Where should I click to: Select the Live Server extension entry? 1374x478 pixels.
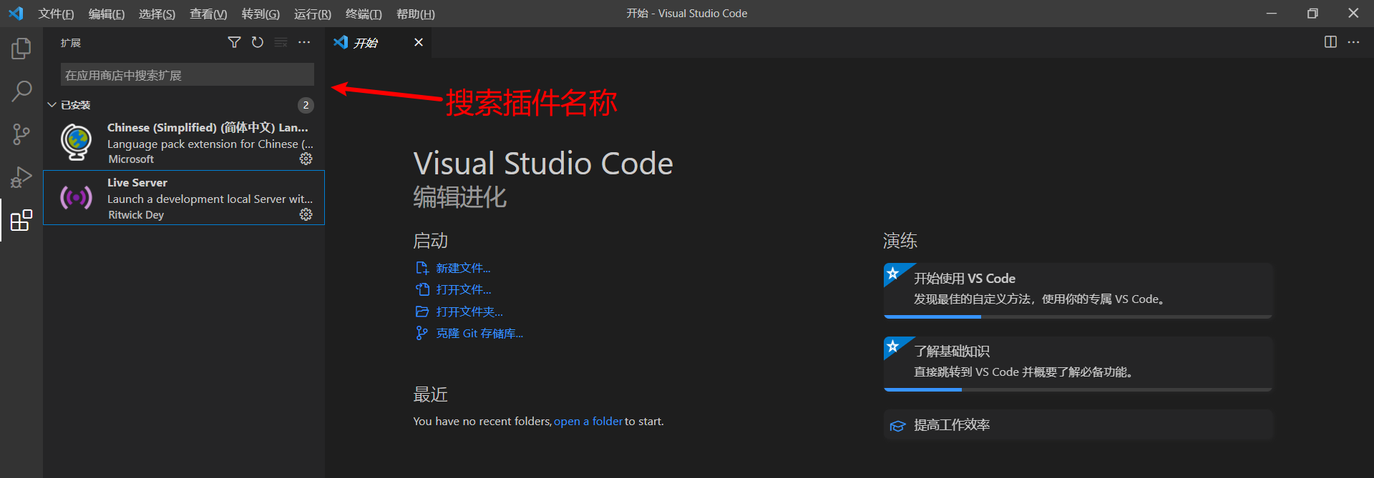184,197
